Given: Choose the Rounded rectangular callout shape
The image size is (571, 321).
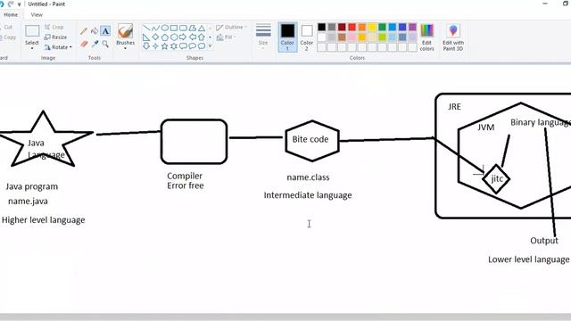Looking at the screenshot, I should coord(183,46).
